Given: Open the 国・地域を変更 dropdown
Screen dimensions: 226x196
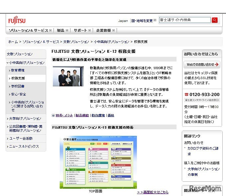Looking at the screenshot, I should click(x=144, y=21).
